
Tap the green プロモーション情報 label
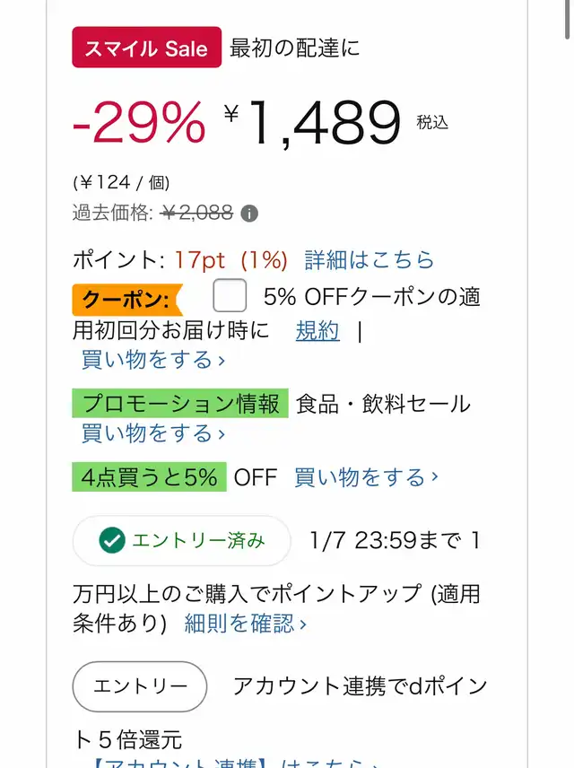(x=180, y=404)
